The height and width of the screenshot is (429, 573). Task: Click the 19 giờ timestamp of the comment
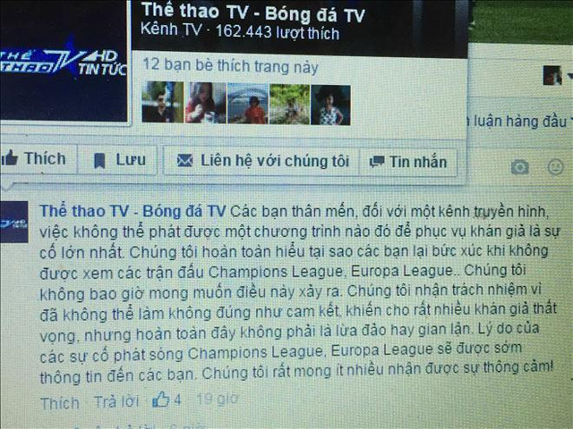tap(217, 400)
